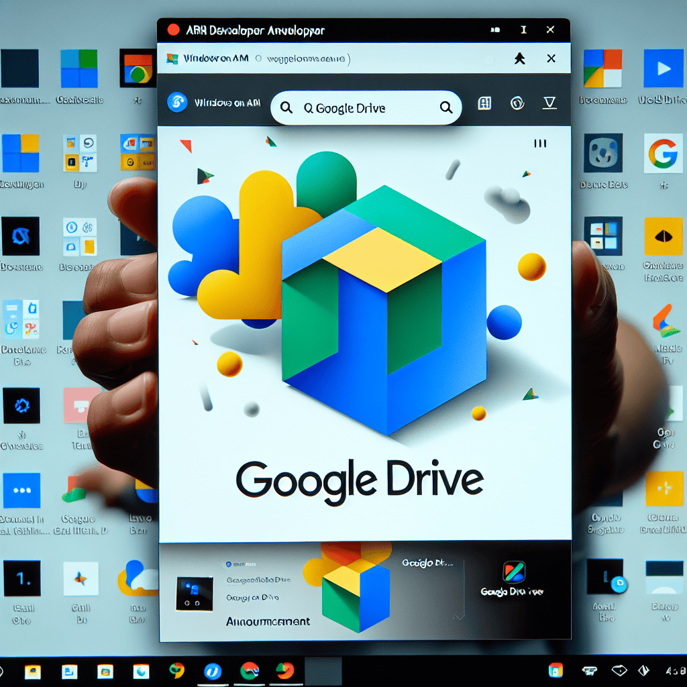The height and width of the screenshot is (687, 687).
Task: Click the 'Announcement' text in the bottom panel
Action: tap(268, 621)
